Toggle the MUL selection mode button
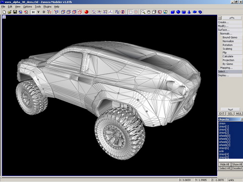 pos(239,113)
